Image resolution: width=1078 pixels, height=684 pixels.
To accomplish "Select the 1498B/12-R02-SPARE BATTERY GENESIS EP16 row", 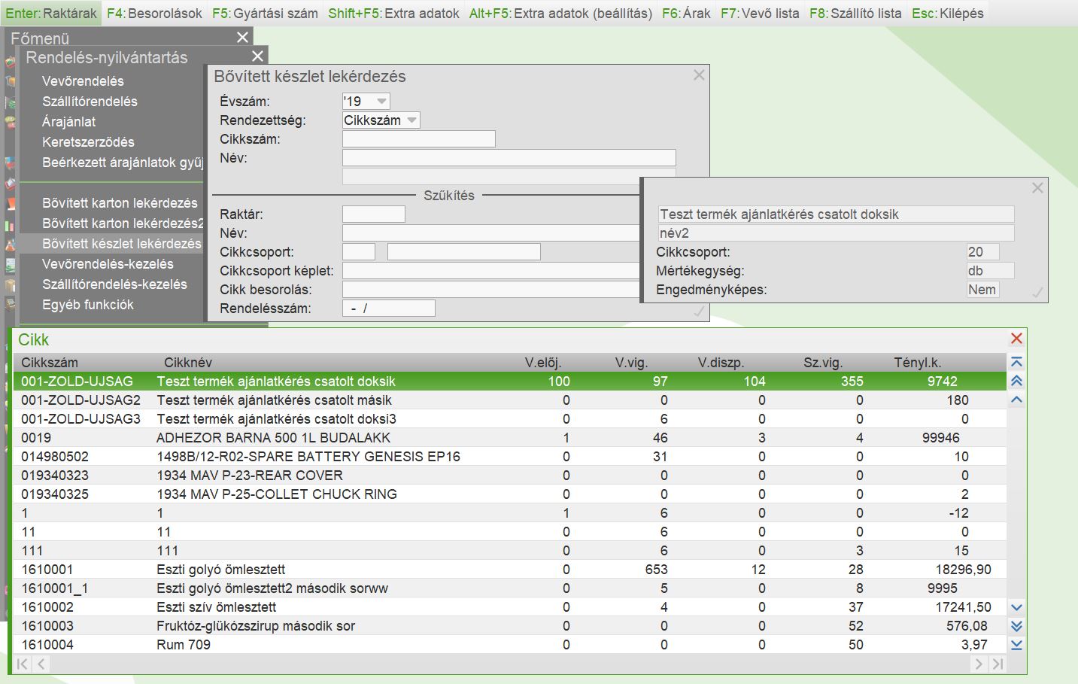I will (x=510, y=457).
